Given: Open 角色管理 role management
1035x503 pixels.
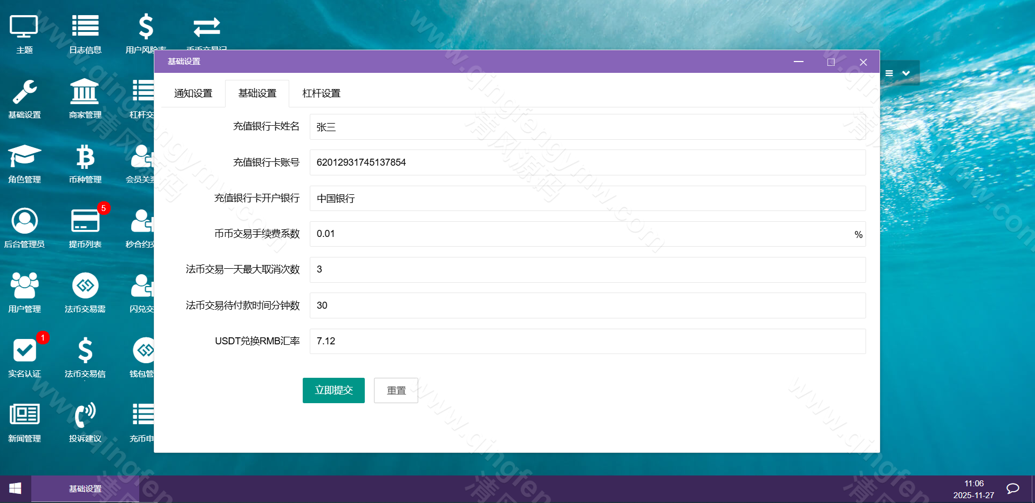Looking at the screenshot, I should 24,162.
